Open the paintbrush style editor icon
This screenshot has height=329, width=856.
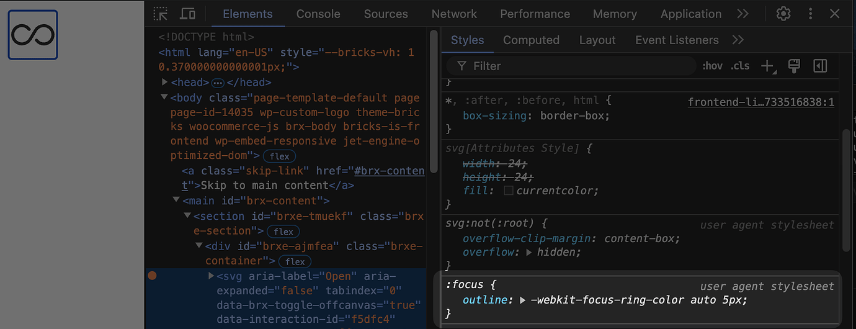click(x=793, y=66)
